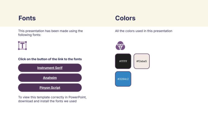208x117 pixels.
Task: Click the 'Fonts' heading
Action: [x=27, y=18]
